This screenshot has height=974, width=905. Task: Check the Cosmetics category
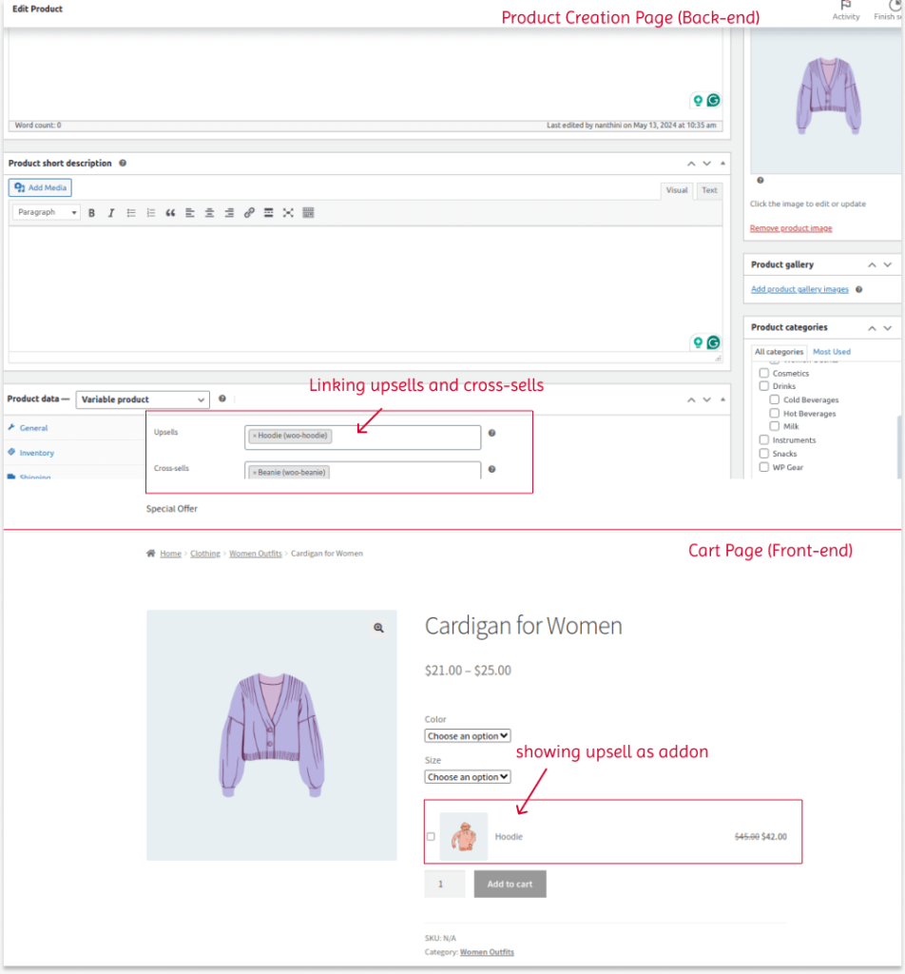pos(764,373)
